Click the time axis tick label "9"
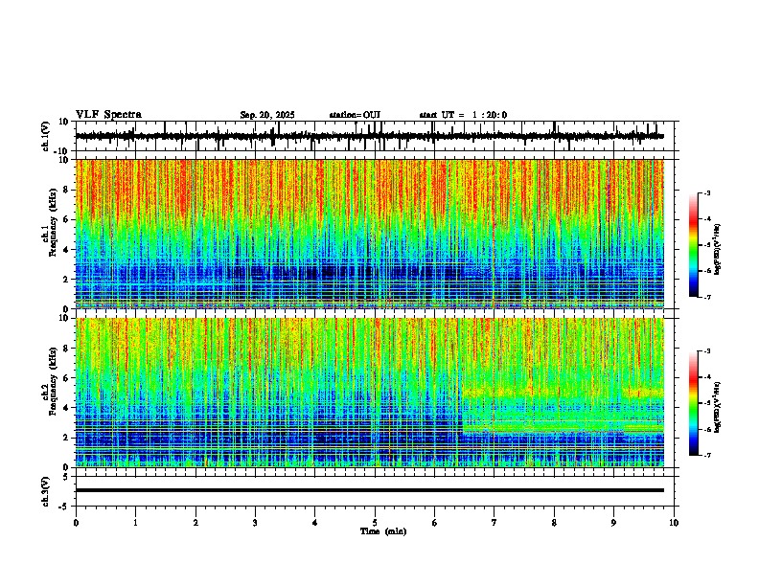The image size is (759, 586). (x=613, y=523)
